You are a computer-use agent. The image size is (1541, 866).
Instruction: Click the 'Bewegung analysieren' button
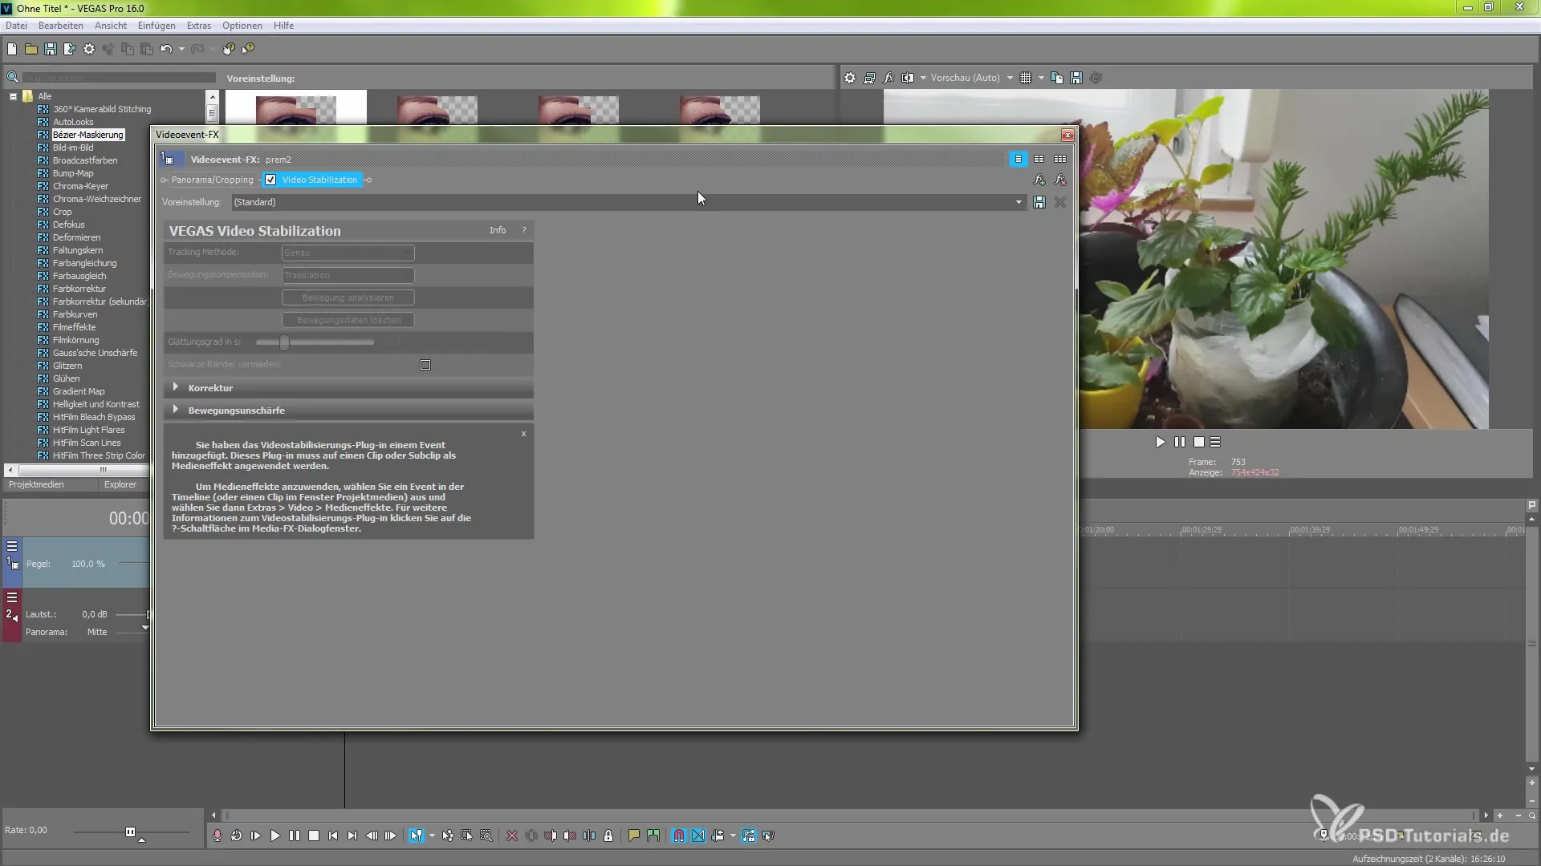coord(348,297)
